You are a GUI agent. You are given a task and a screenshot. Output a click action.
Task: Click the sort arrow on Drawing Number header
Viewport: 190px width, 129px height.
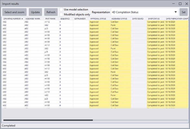coord(22,19)
